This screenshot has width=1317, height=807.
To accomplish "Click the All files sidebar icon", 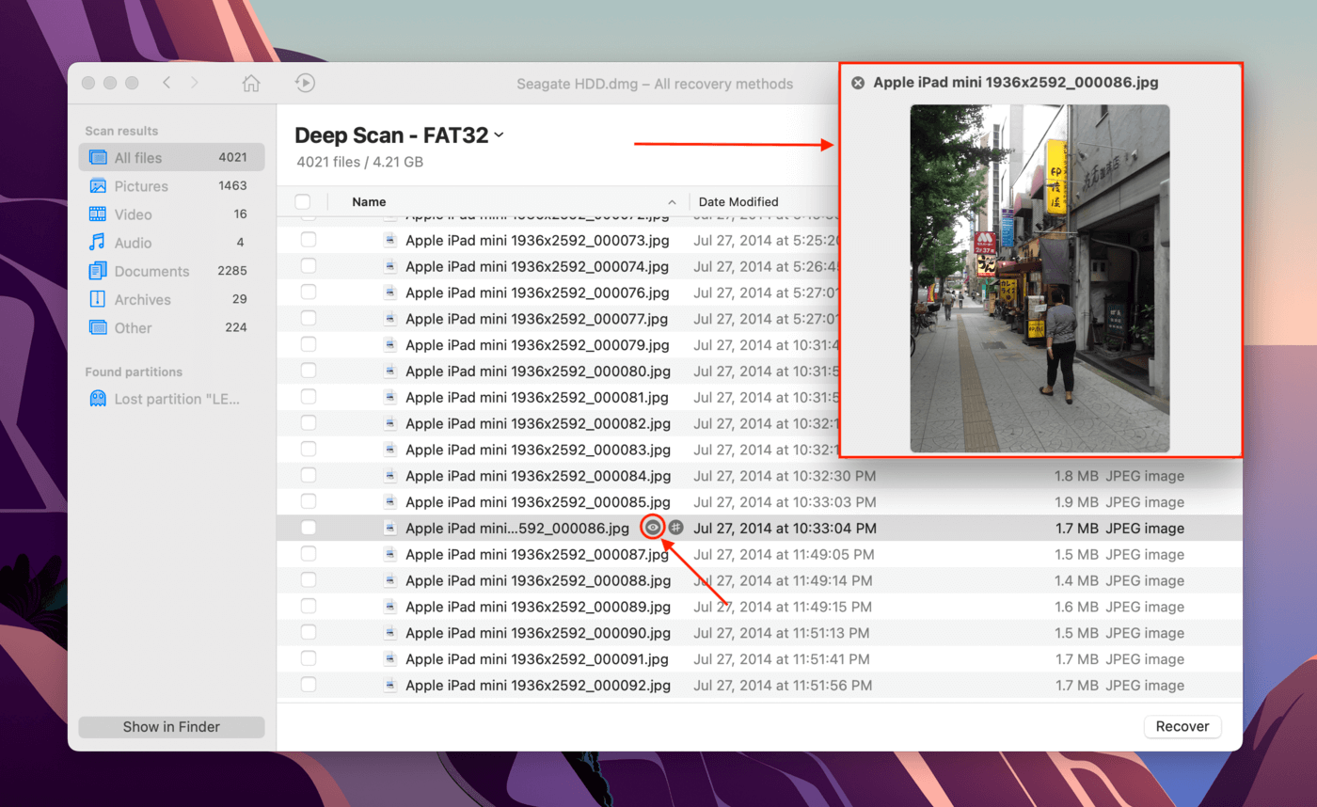I will click(x=98, y=157).
